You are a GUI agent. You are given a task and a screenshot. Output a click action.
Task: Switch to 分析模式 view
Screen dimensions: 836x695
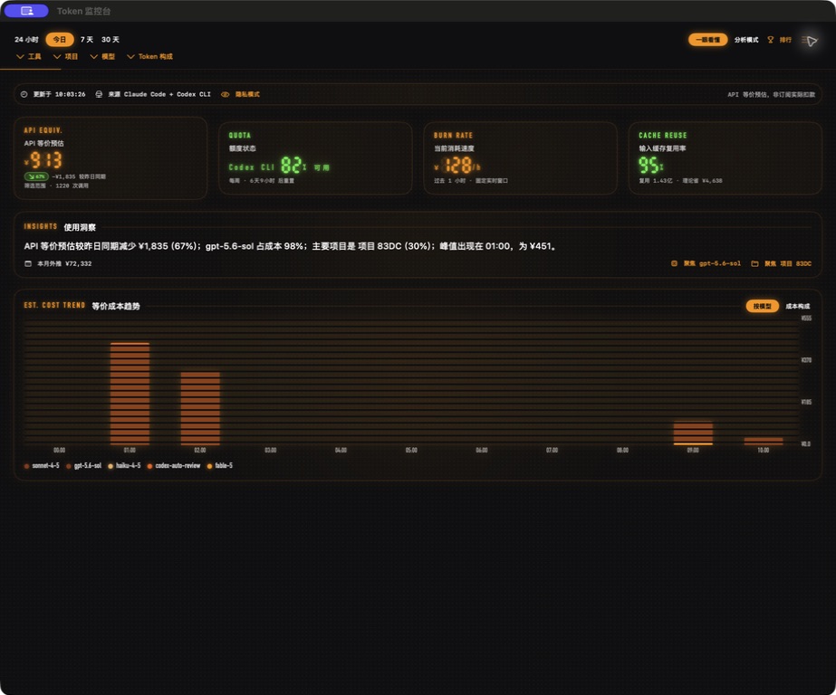(x=746, y=40)
